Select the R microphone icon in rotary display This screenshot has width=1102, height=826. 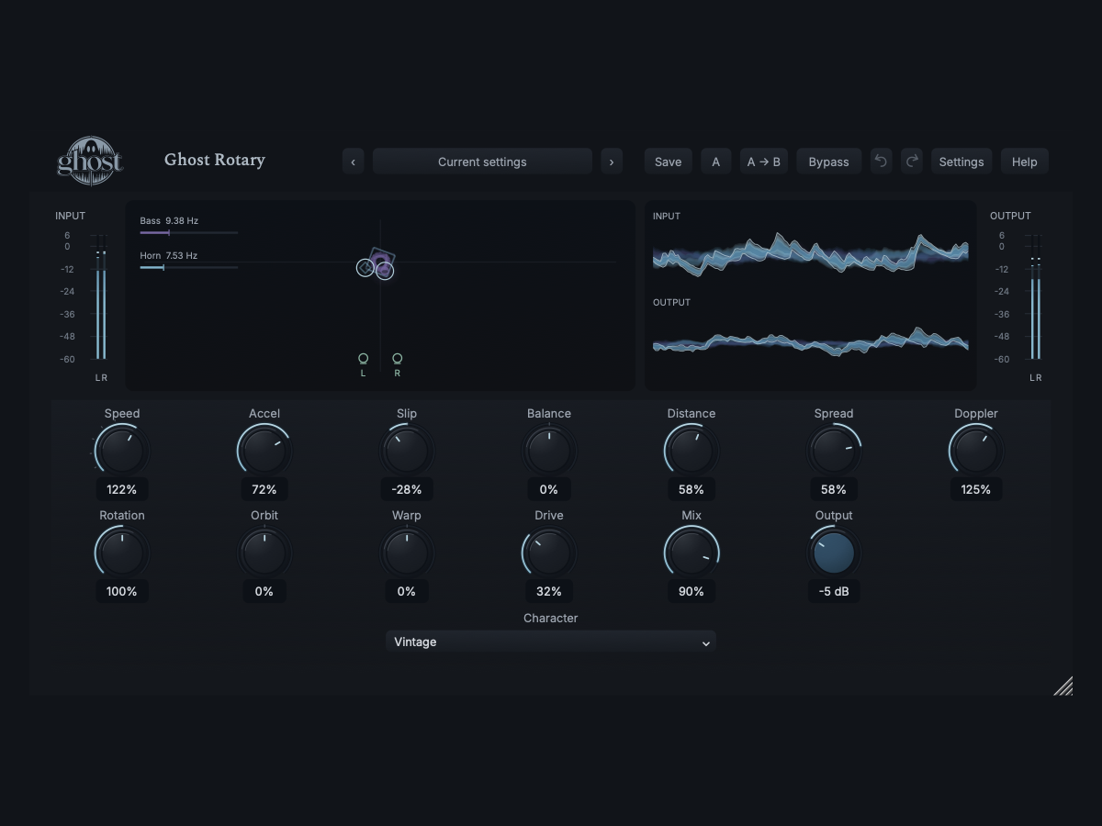(397, 359)
